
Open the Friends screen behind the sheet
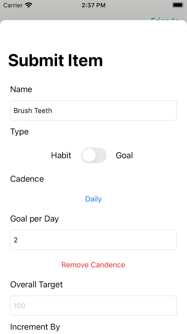click(165, 21)
